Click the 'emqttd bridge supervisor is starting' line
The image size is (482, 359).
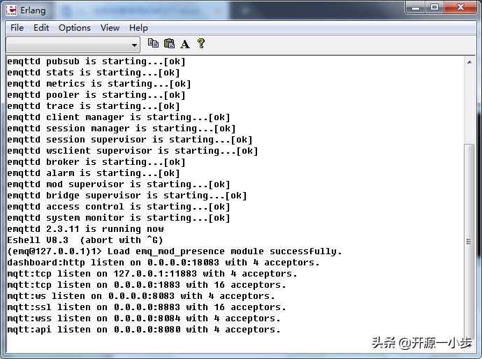[127, 196]
